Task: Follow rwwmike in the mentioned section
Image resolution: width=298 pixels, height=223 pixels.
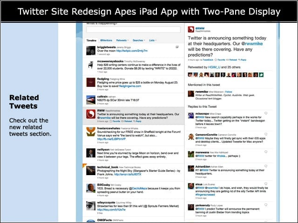Action: [x=229, y=92]
